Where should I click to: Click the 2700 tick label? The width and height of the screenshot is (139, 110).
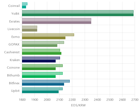[135, 100]
